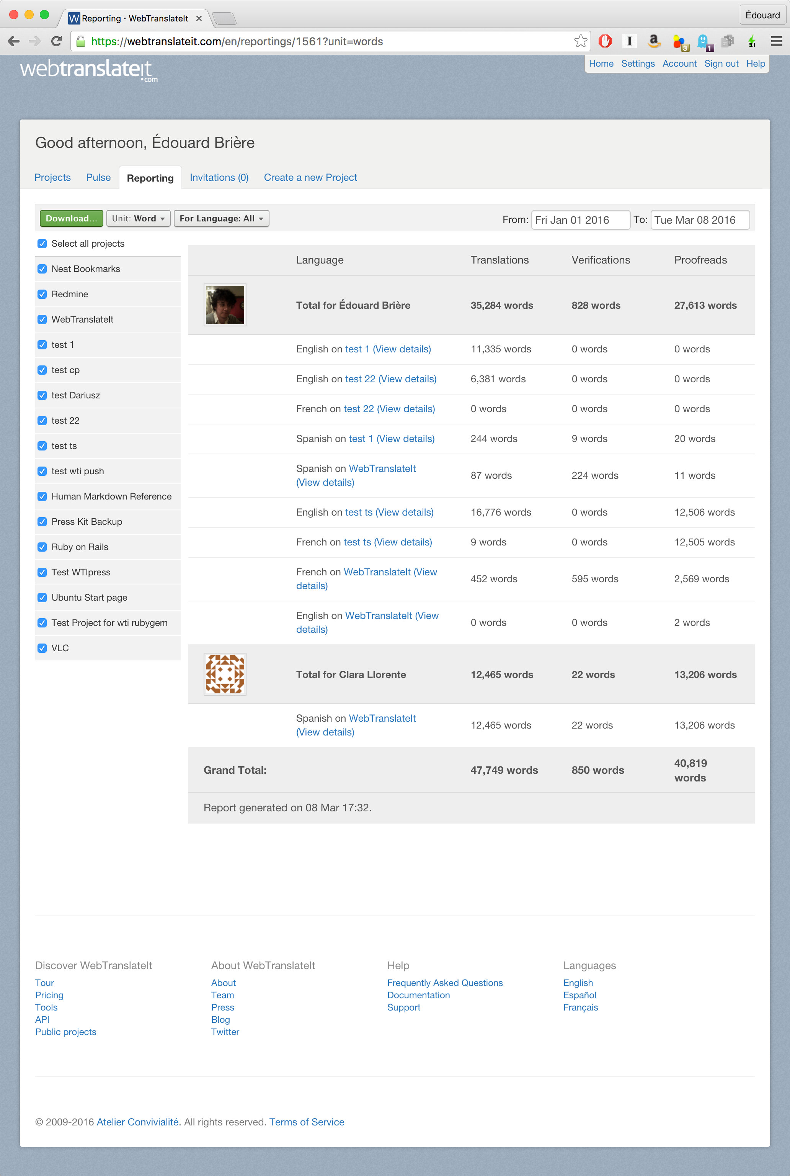Open the Unit: Word dropdown

(x=138, y=218)
